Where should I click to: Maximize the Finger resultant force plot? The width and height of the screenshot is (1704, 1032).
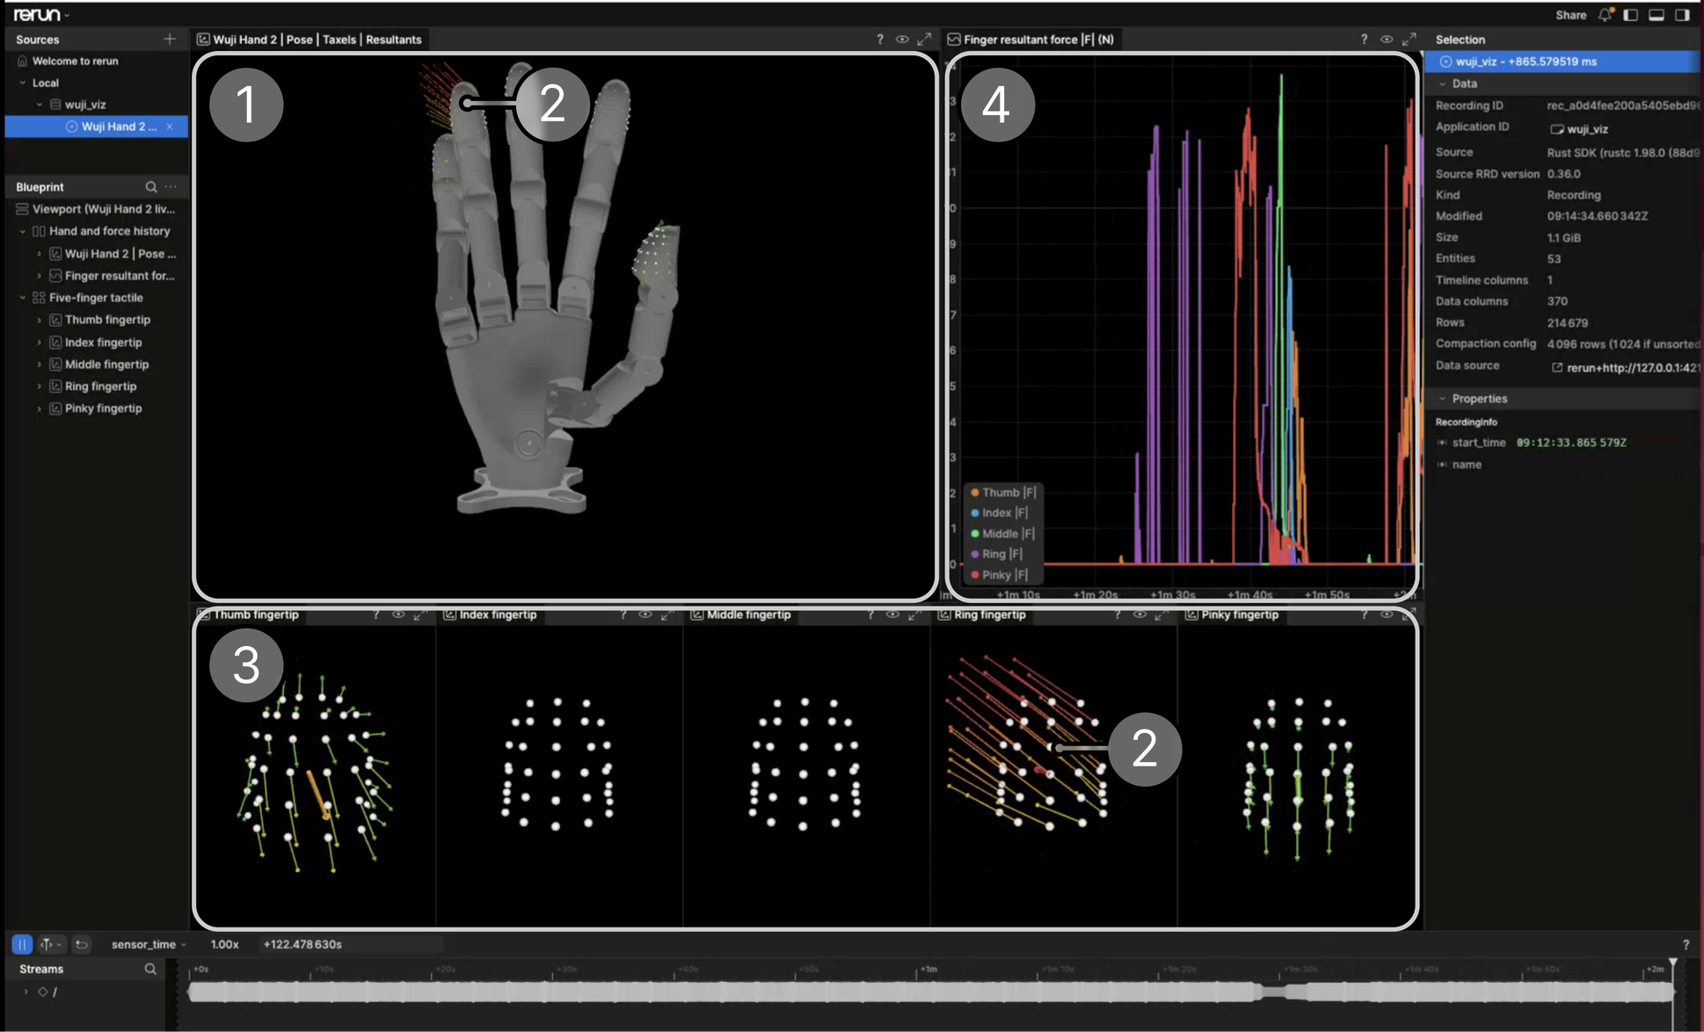(x=1409, y=40)
